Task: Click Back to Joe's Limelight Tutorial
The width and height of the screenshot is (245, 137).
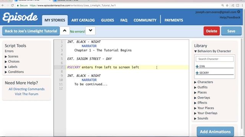Action: pos(31,31)
